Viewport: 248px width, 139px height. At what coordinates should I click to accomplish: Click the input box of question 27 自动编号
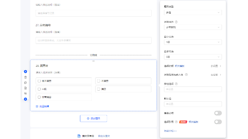94,40
